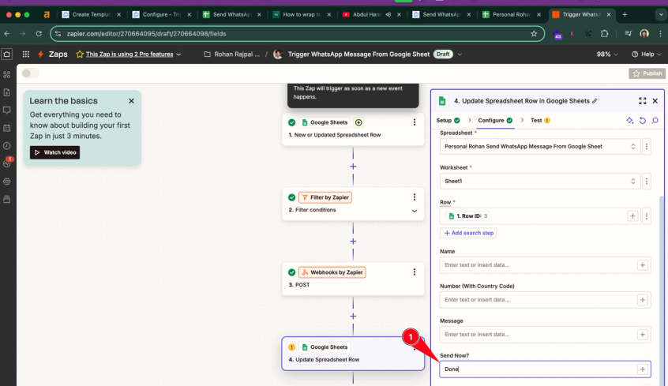Open the Zap history clock icon
The height and width of the screenshot is (386, 668).
(7, 146)
